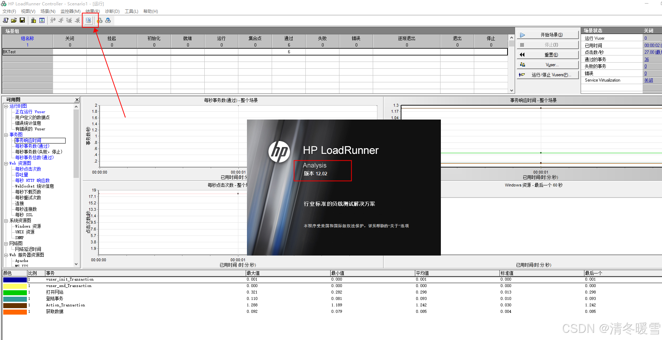Select the BKTest group row
Viewport: 662px width, 340px height.
point(255,52)
